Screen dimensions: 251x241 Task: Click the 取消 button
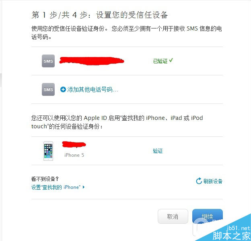tap(173, 217)
